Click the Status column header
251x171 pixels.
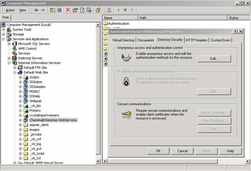(x=239, y=18)
